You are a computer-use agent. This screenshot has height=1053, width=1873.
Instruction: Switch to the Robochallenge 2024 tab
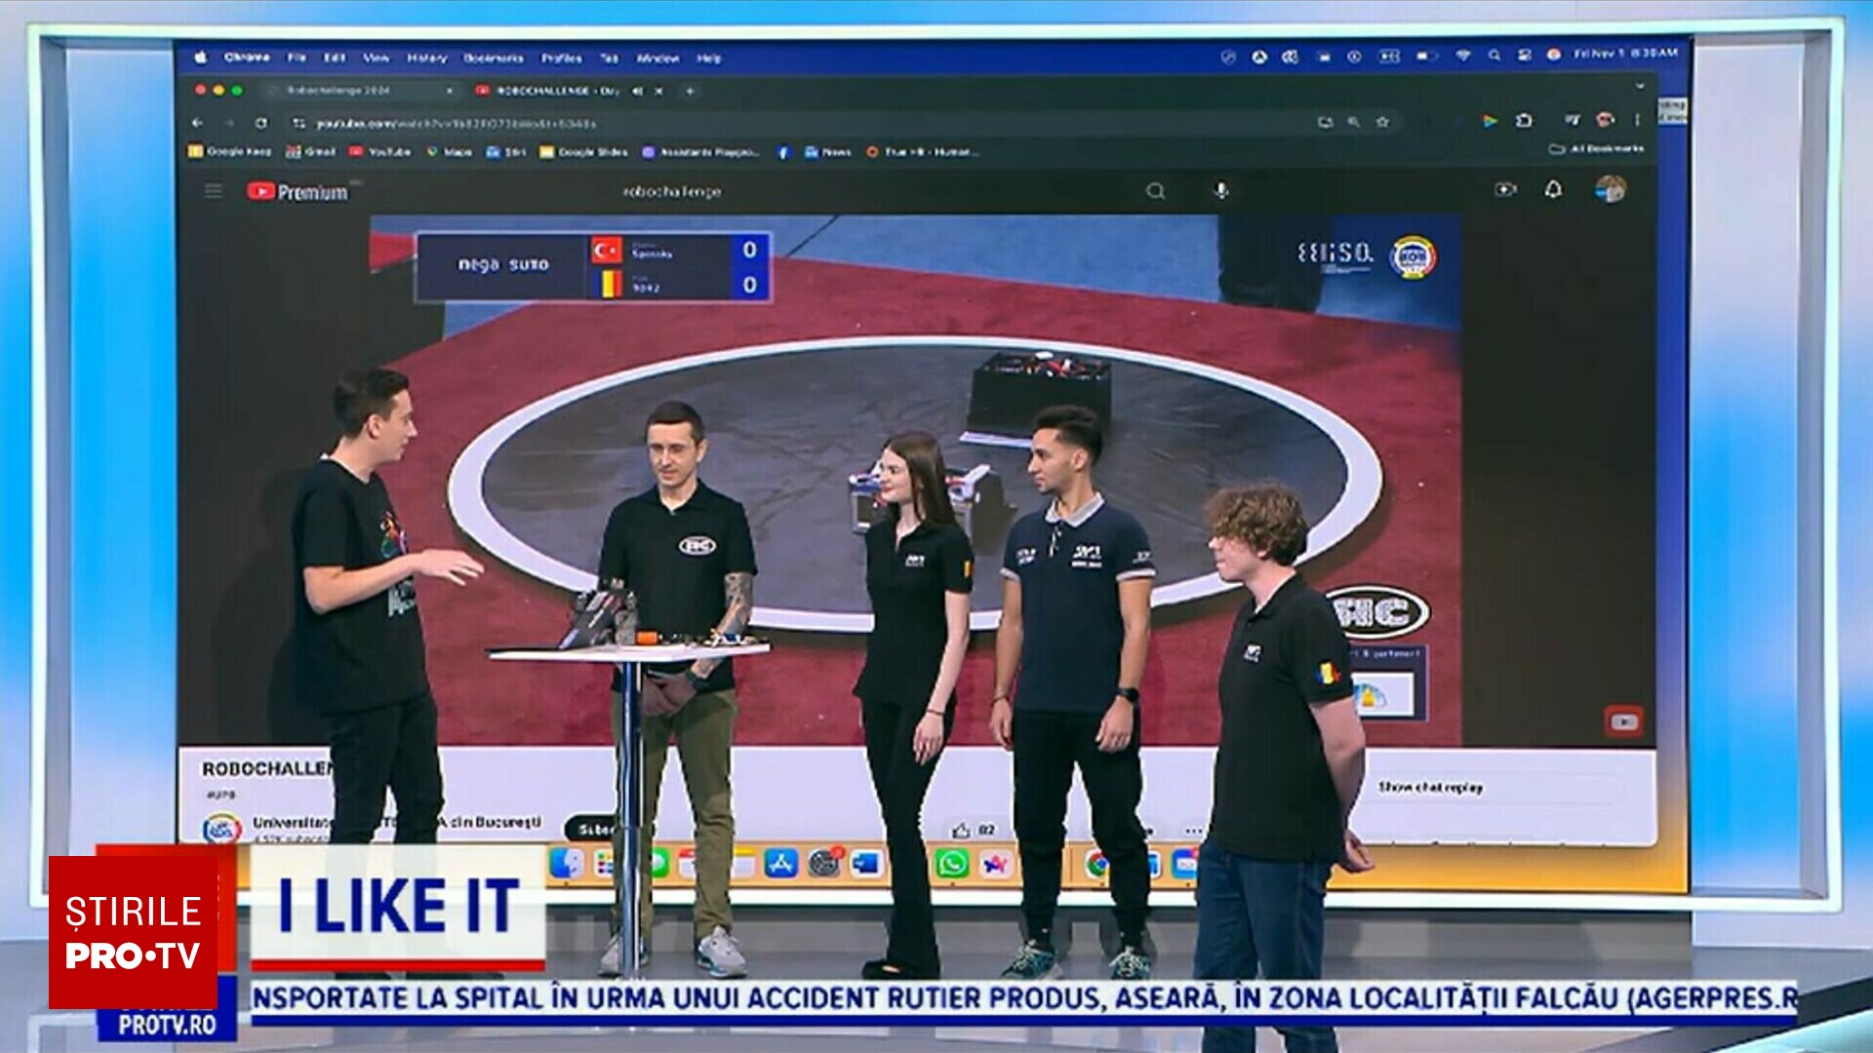(361, 91)
